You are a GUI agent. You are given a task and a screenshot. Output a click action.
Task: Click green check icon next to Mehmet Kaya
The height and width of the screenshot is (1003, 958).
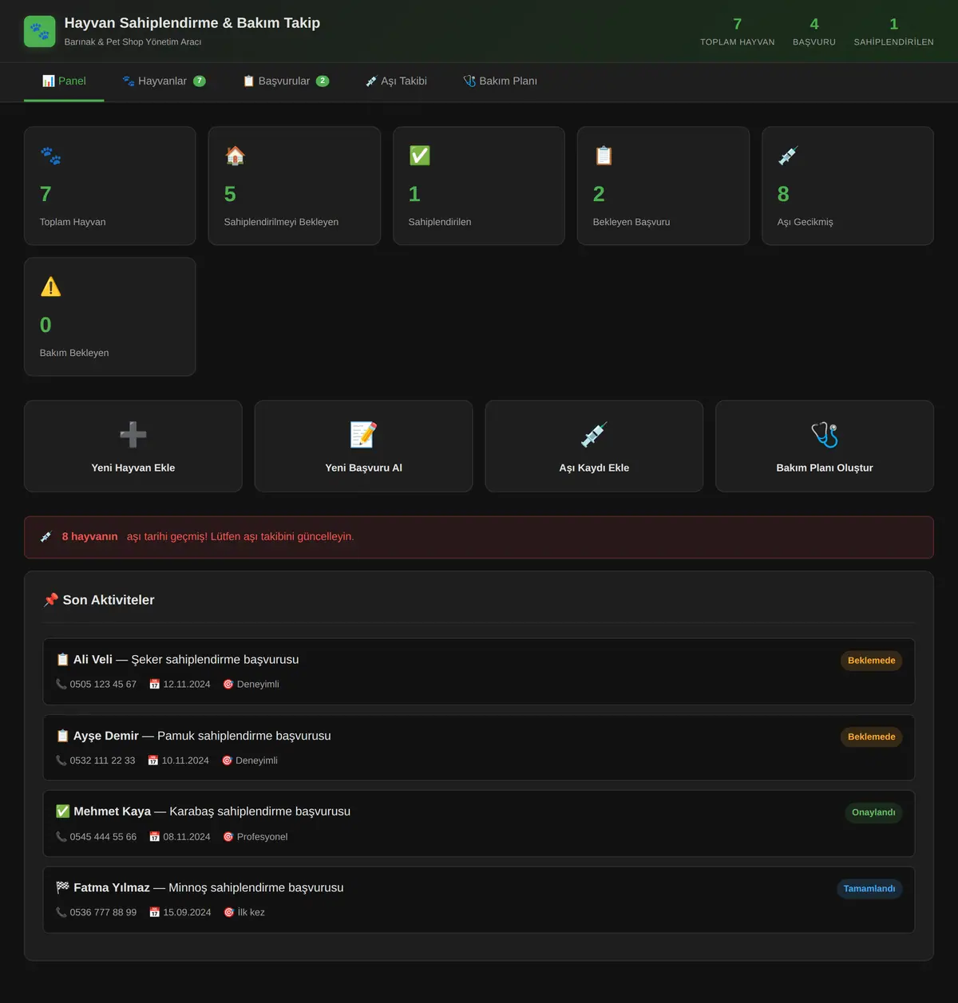click(x=62, y=811)
